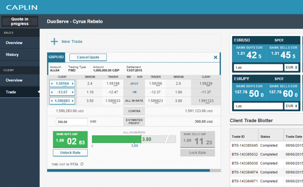The height and width of the screenshot is (187, 303).
Task: Select trade row BTS-143384971
Action: (267, 181)
